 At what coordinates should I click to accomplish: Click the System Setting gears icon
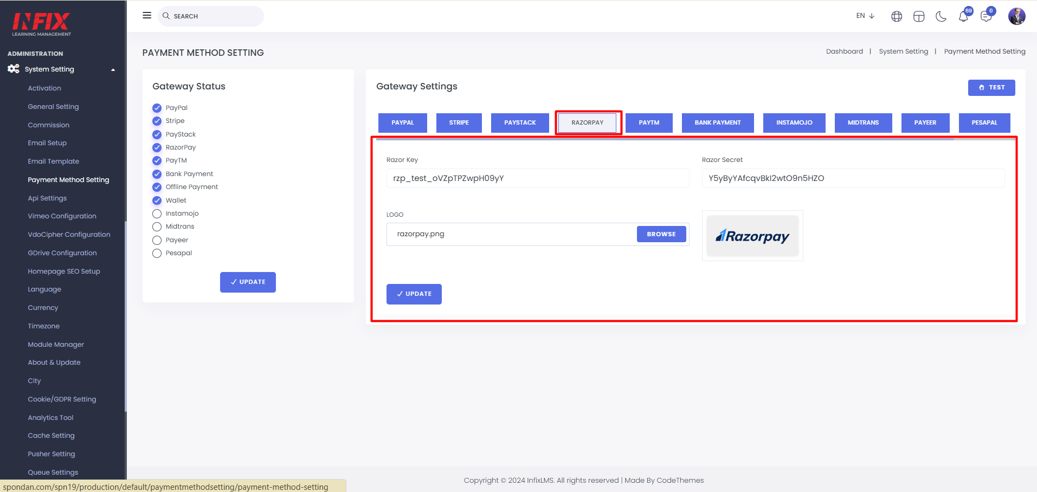(x=14, y=69)
